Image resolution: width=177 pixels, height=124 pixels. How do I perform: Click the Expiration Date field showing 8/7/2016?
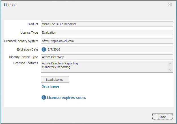[110, 49]
